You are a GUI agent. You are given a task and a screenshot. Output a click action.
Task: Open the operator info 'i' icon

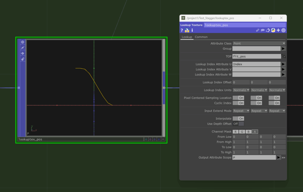pos(192,30)
